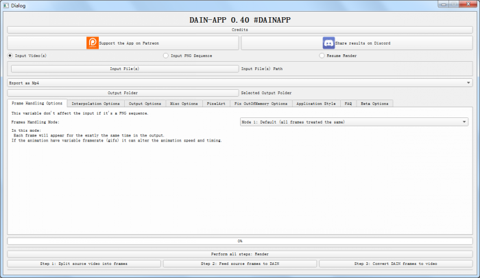Click the Dialog window title icon
Image resolution: width=480 pixels, height=278 pixels.
pos(5,5)
